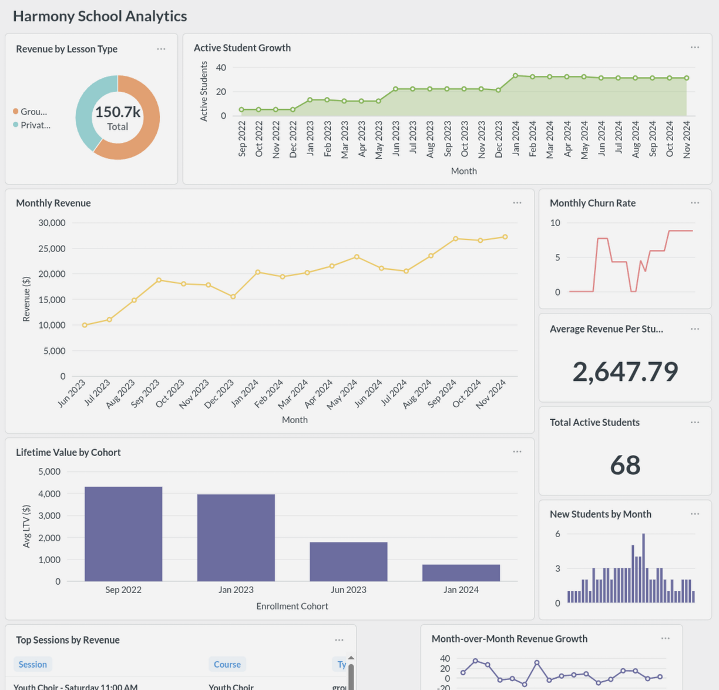Sort the table by the Session column

coord(33,664)
